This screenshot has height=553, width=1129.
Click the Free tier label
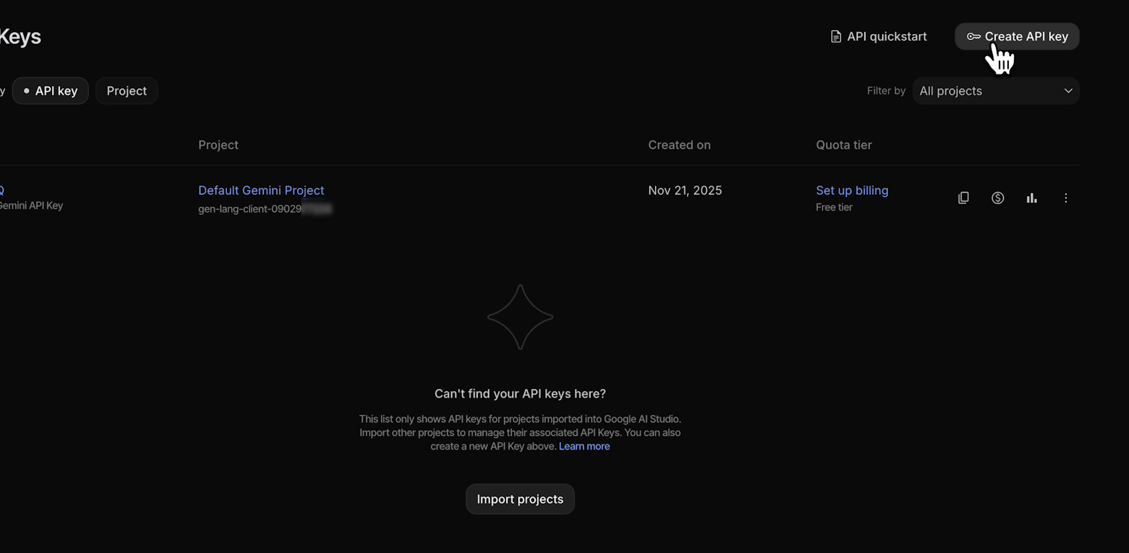tap(834, 207)
